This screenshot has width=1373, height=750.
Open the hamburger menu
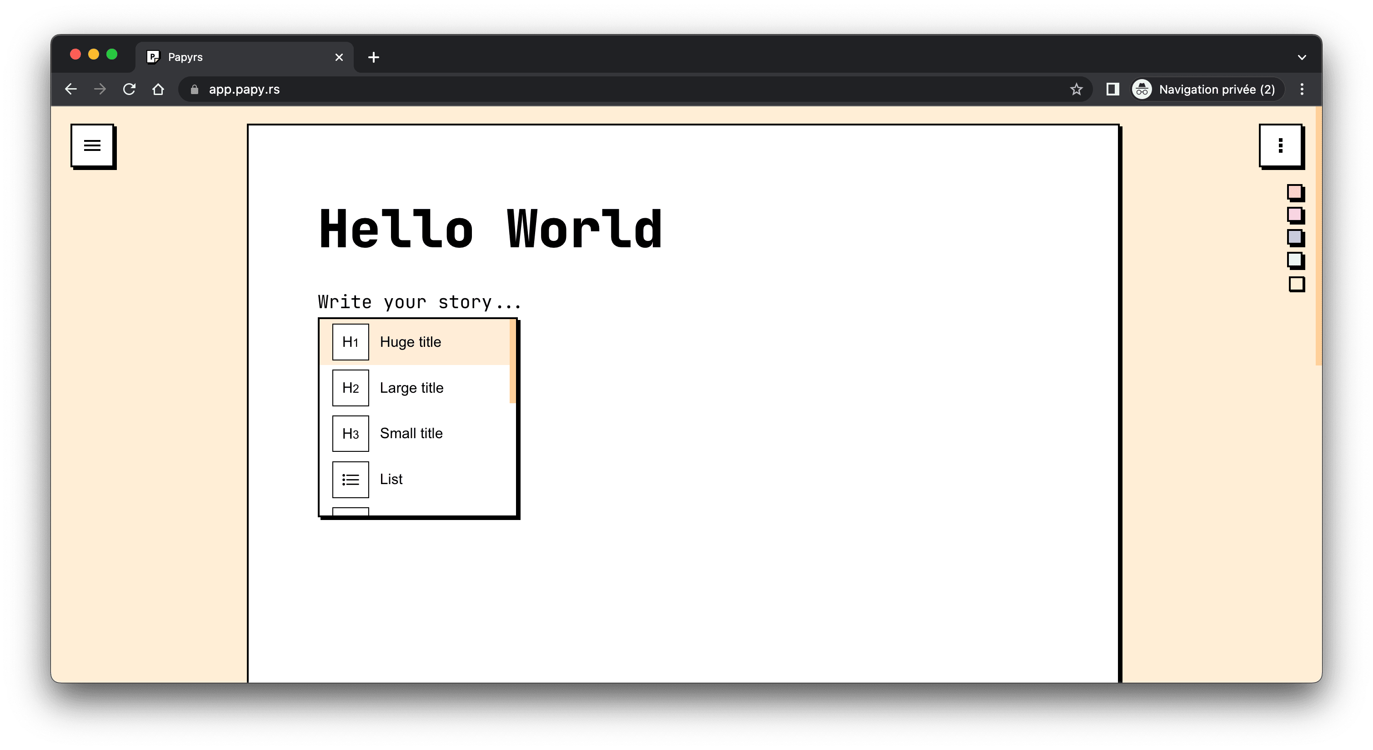(92, 145)
